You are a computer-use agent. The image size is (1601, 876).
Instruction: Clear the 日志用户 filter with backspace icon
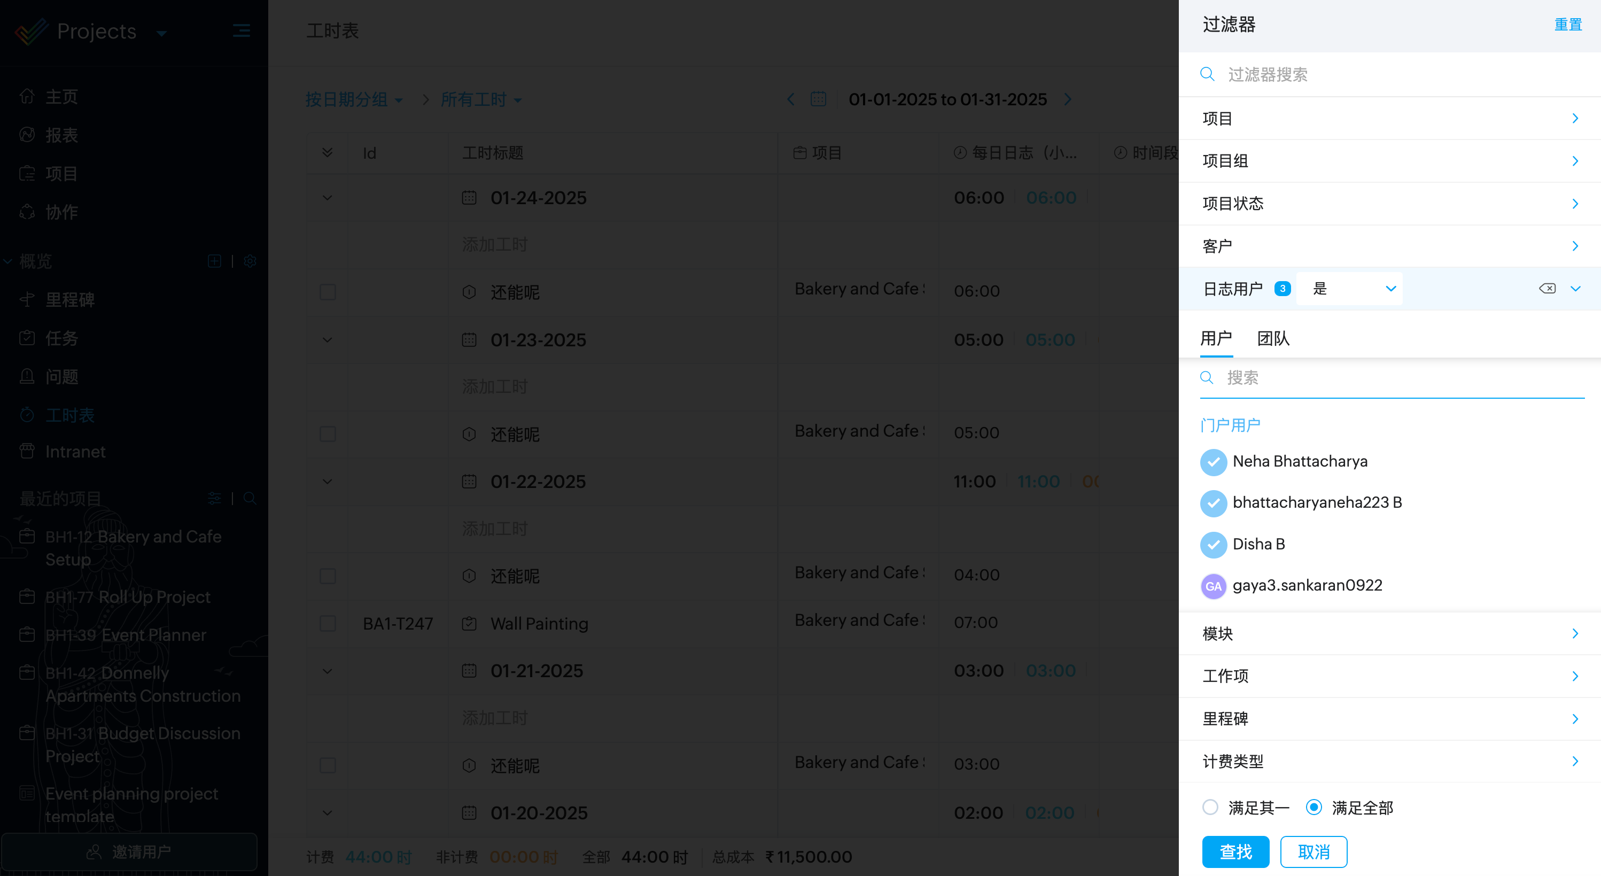point(1546,289)
